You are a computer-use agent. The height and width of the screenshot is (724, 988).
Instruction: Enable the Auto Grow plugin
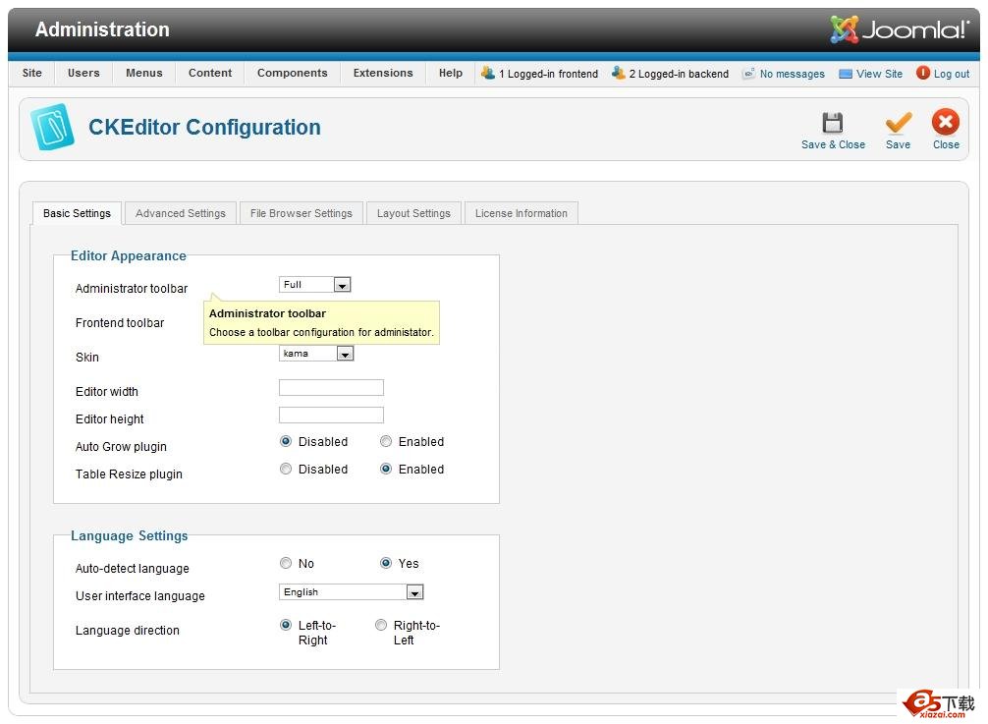coord(386,442)
